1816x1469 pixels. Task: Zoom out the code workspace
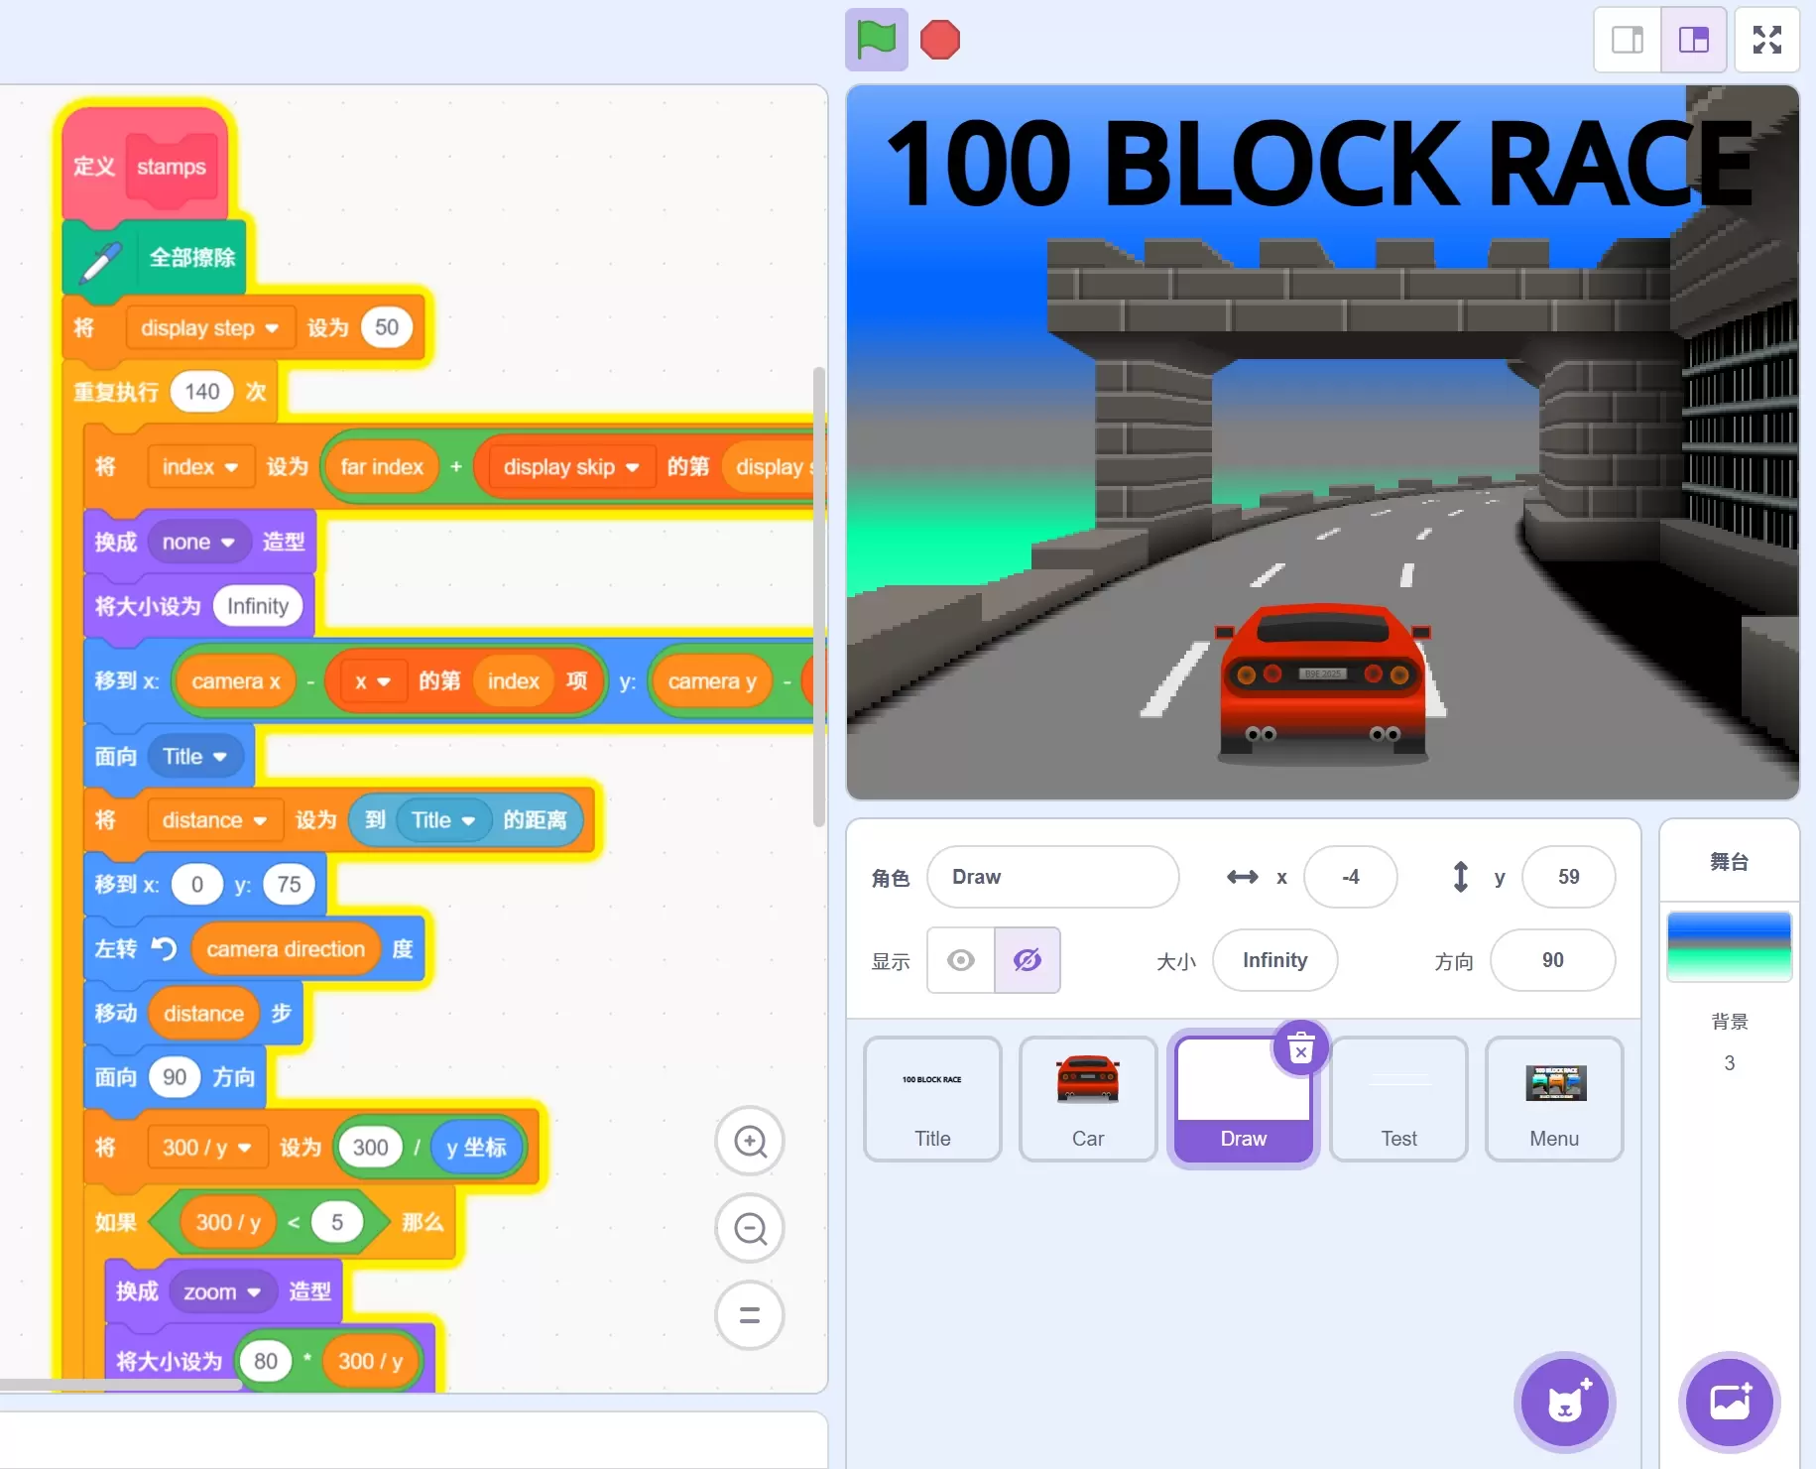tap(750, 1229)
